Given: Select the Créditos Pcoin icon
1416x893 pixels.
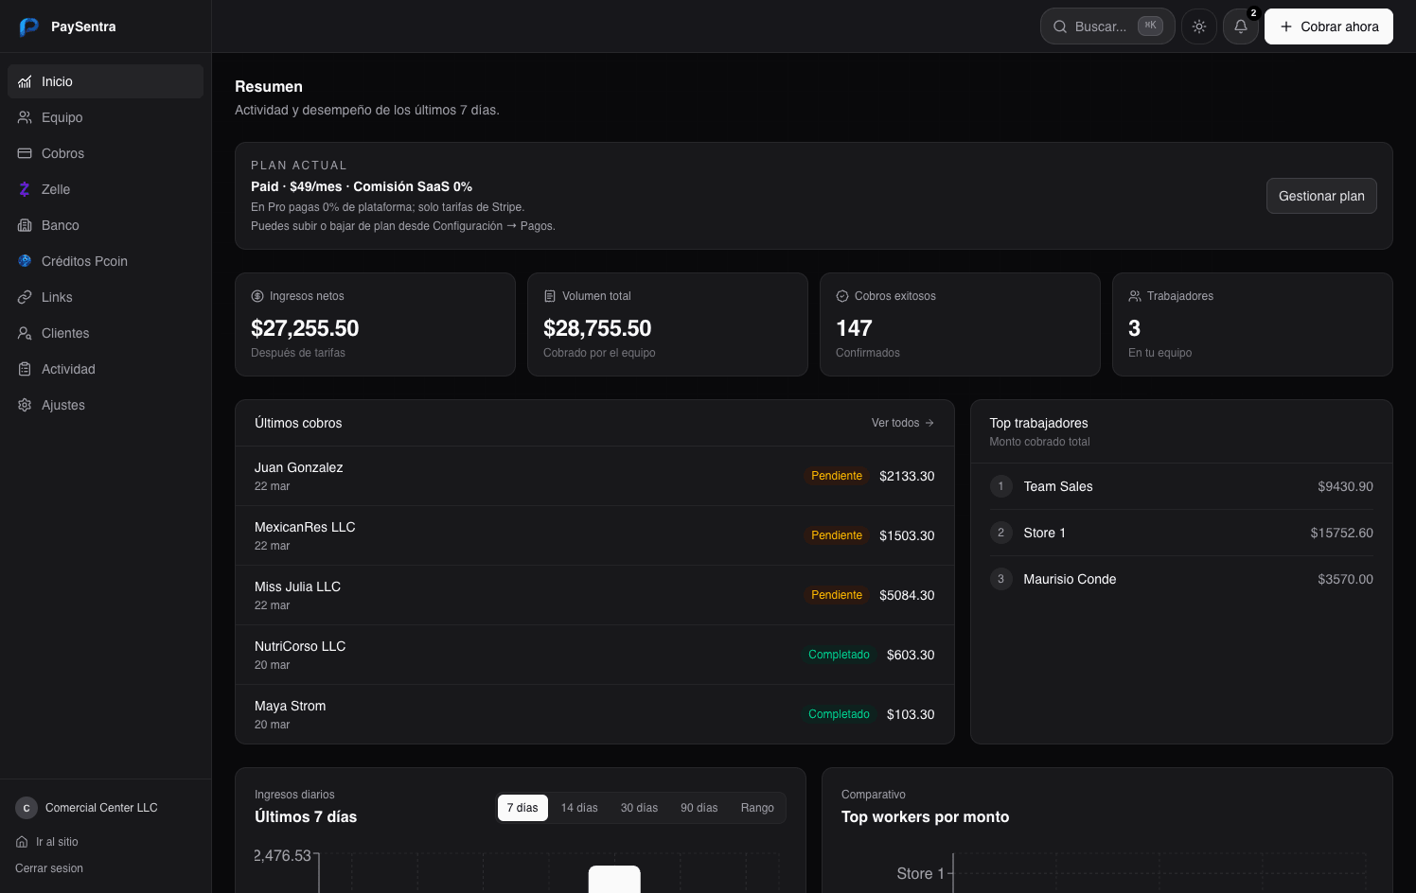Looking at the screenshot, I should tap(25, 261).
